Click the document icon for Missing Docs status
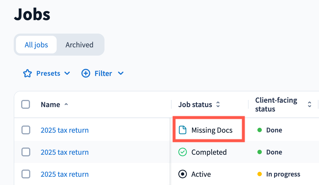319x185 pixels. tap(183, 130)
